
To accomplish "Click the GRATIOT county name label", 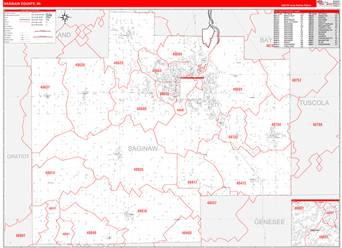I will pyautogui.click(x=18, y=156).
